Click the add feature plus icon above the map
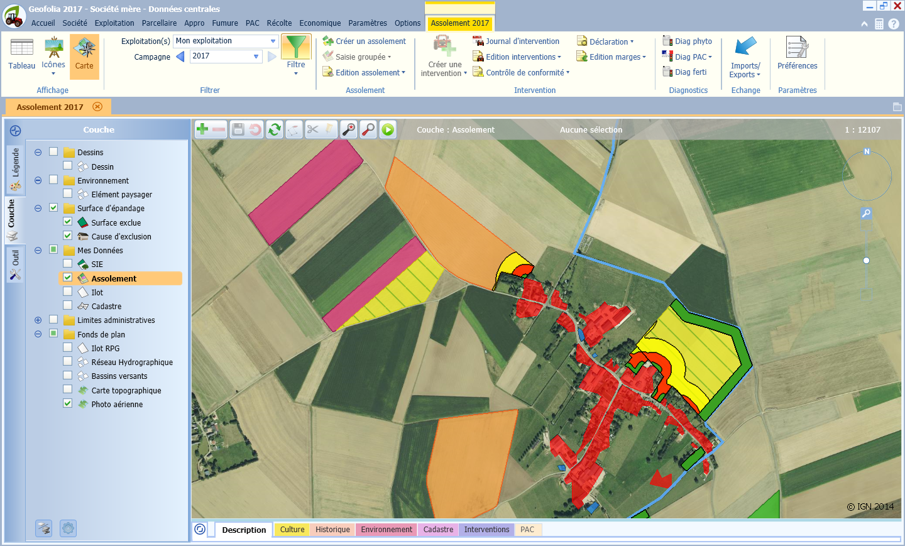This screenshot has height=546, width=905. [x=202, y=129]
